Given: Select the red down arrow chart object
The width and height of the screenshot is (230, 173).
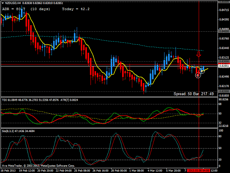Looking at the screenshot, I should (199, 54).
